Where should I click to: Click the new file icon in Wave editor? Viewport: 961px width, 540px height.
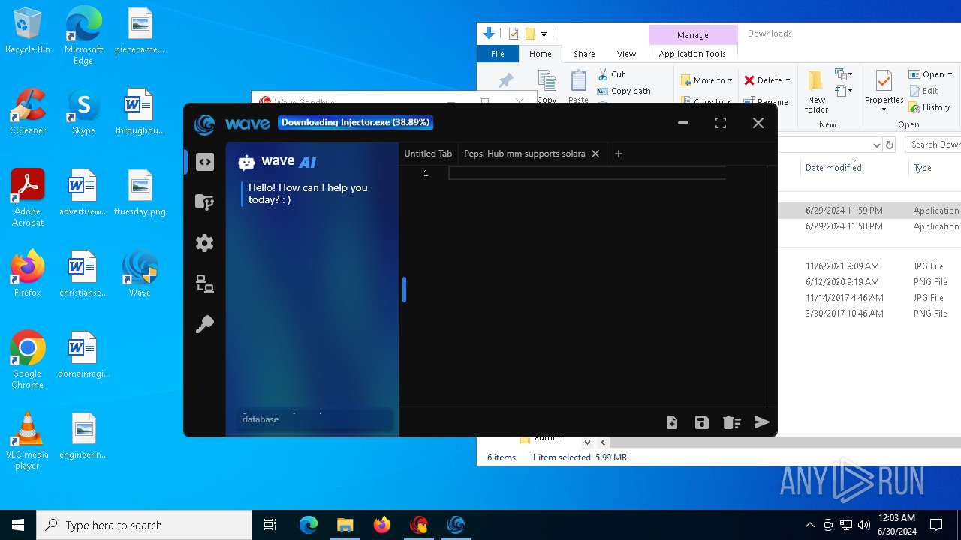click(x=672, y=422)
